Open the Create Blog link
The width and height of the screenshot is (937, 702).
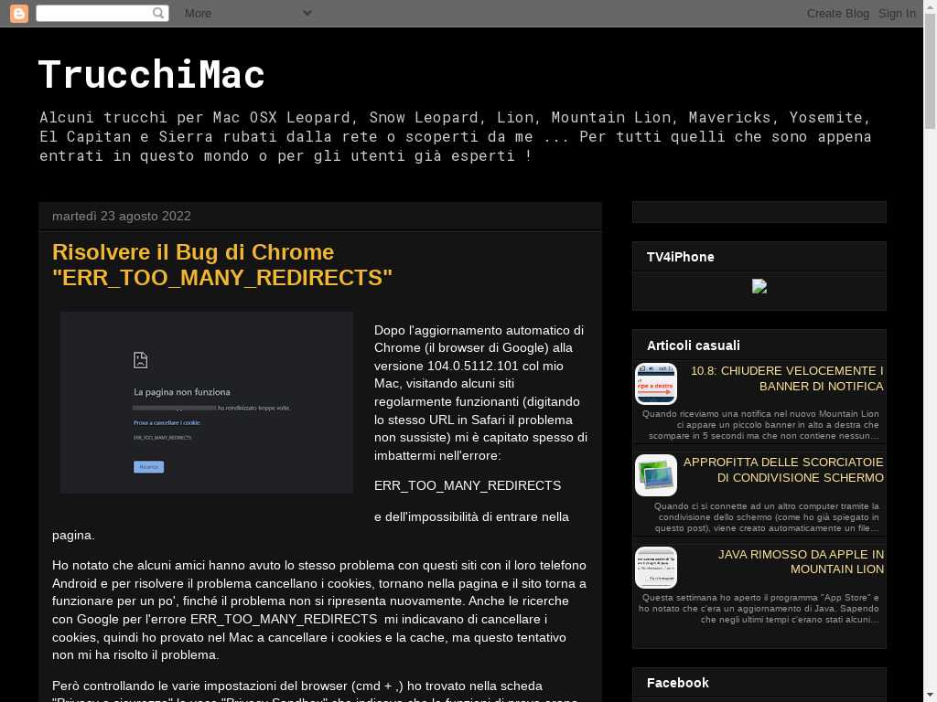[x=838, y=13]
